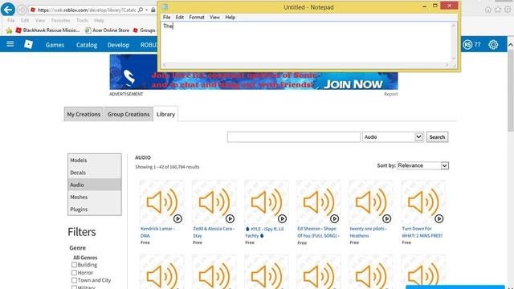Select Meshes in library category list
Viewport: 514px width, 289px height.
point(95,197)
